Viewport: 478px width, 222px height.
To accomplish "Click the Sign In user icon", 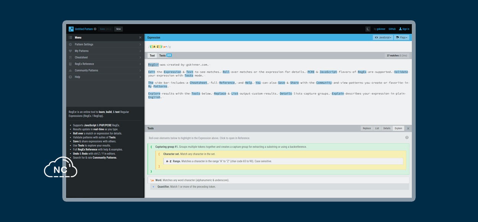I will pyautogui.click(x=400, y=29).
